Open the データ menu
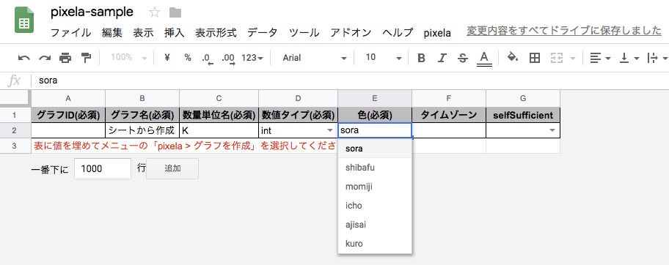 coord(263,33)
